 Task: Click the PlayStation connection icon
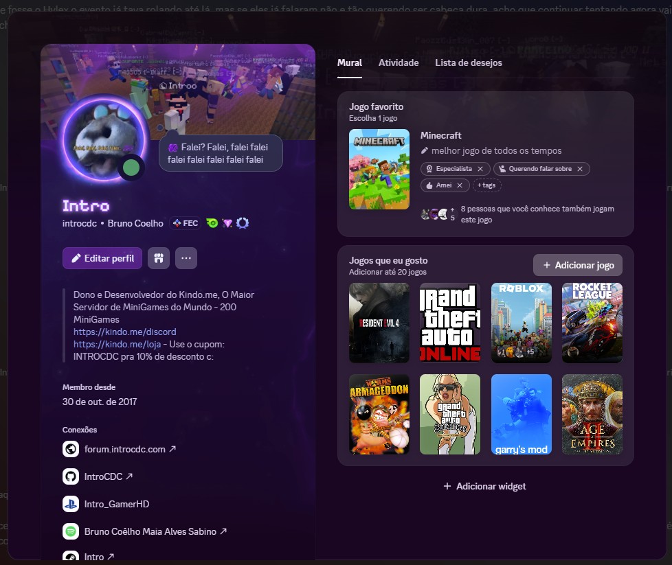[70, 504]
